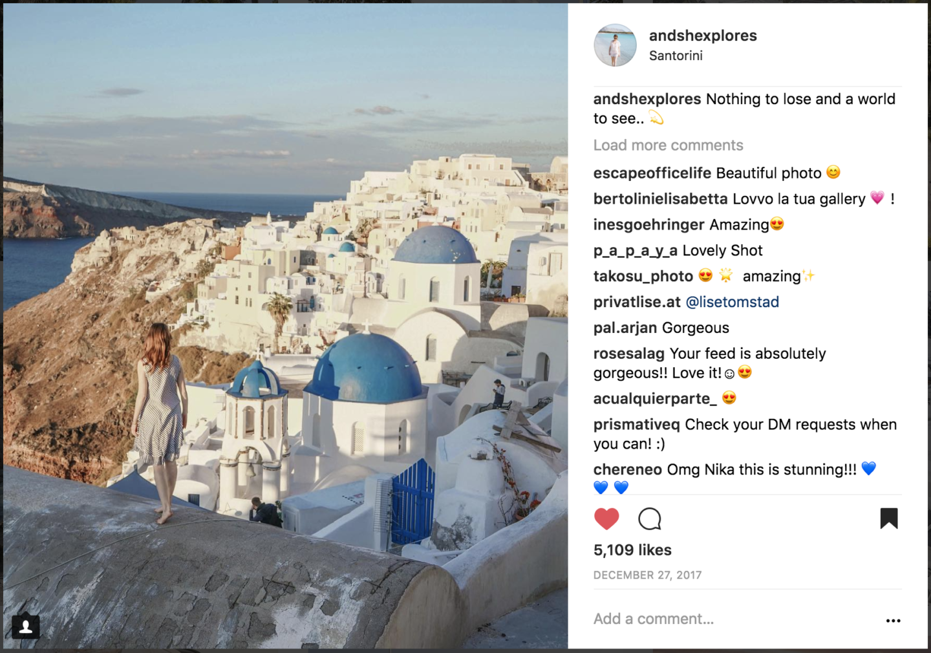Open the Santorini location link
The width and height of the screenshot is (931, 653).
676,56
